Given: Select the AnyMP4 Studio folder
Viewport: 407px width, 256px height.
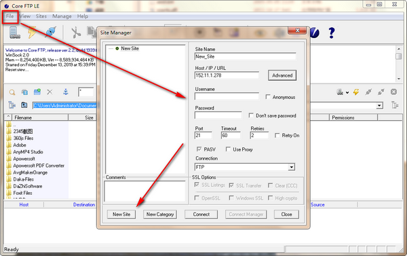Looking at the screenshot, I should tap(28, 152).
